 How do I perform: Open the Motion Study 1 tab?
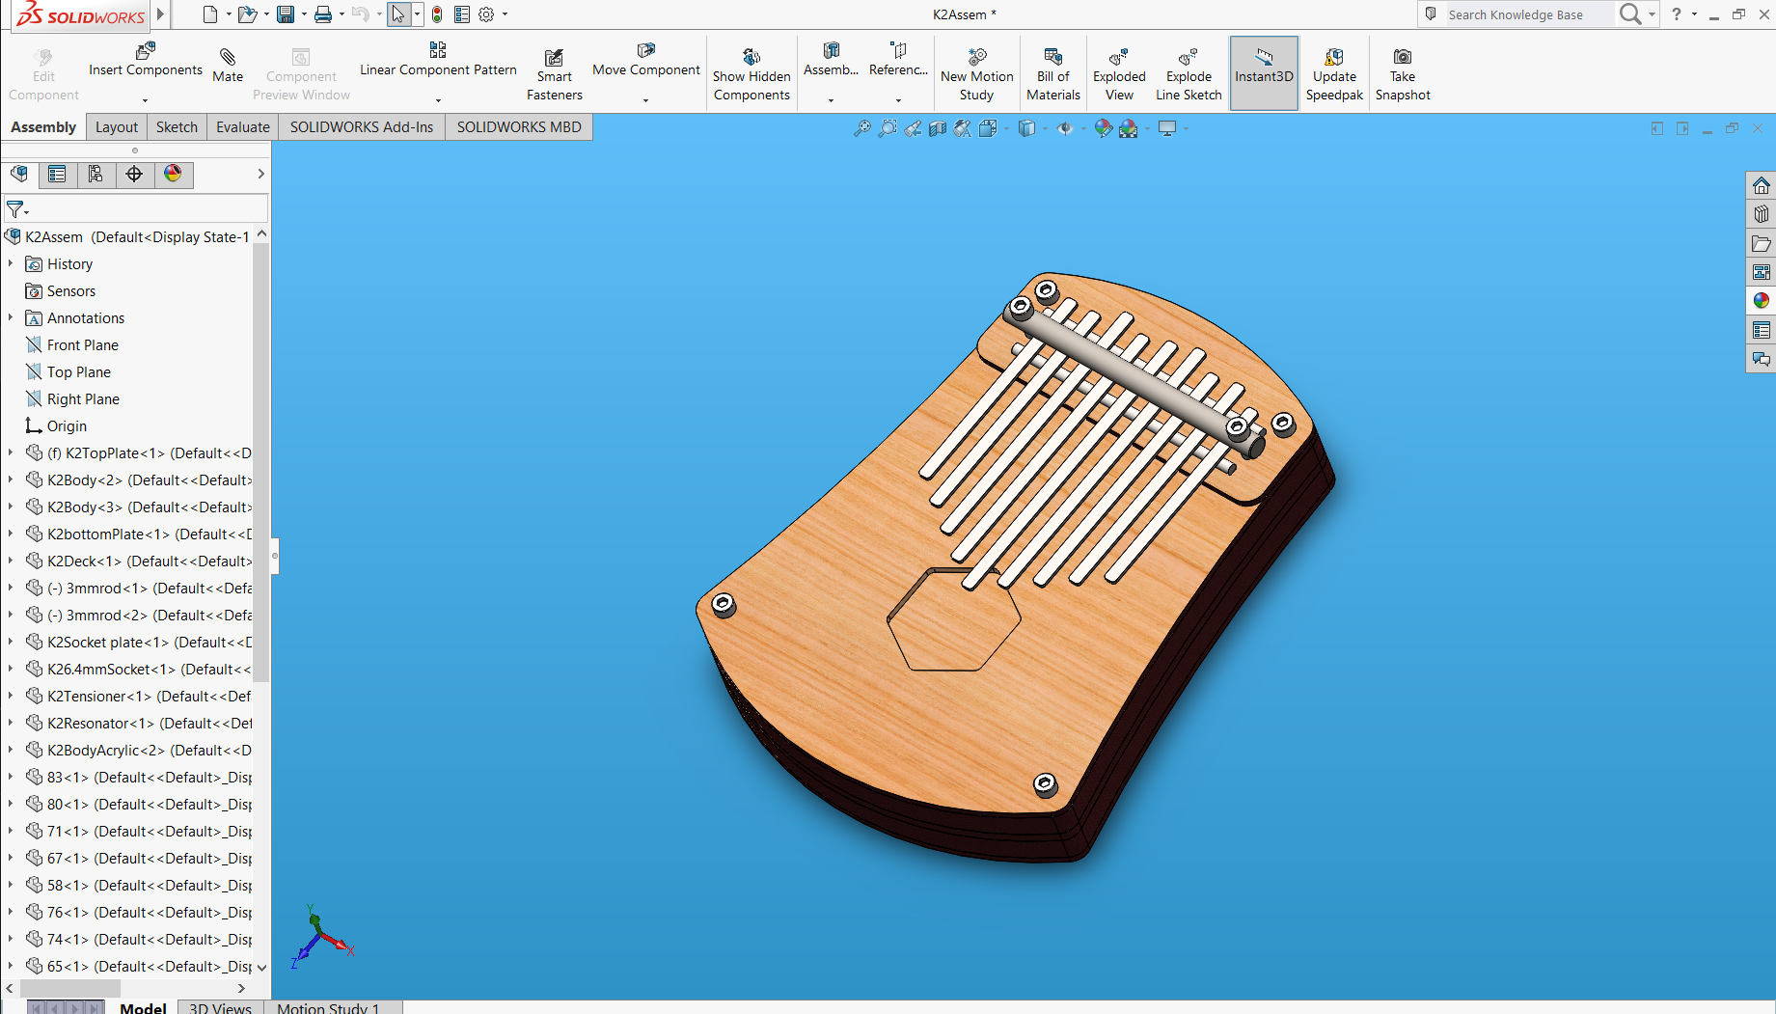[x=328, y=1007]
